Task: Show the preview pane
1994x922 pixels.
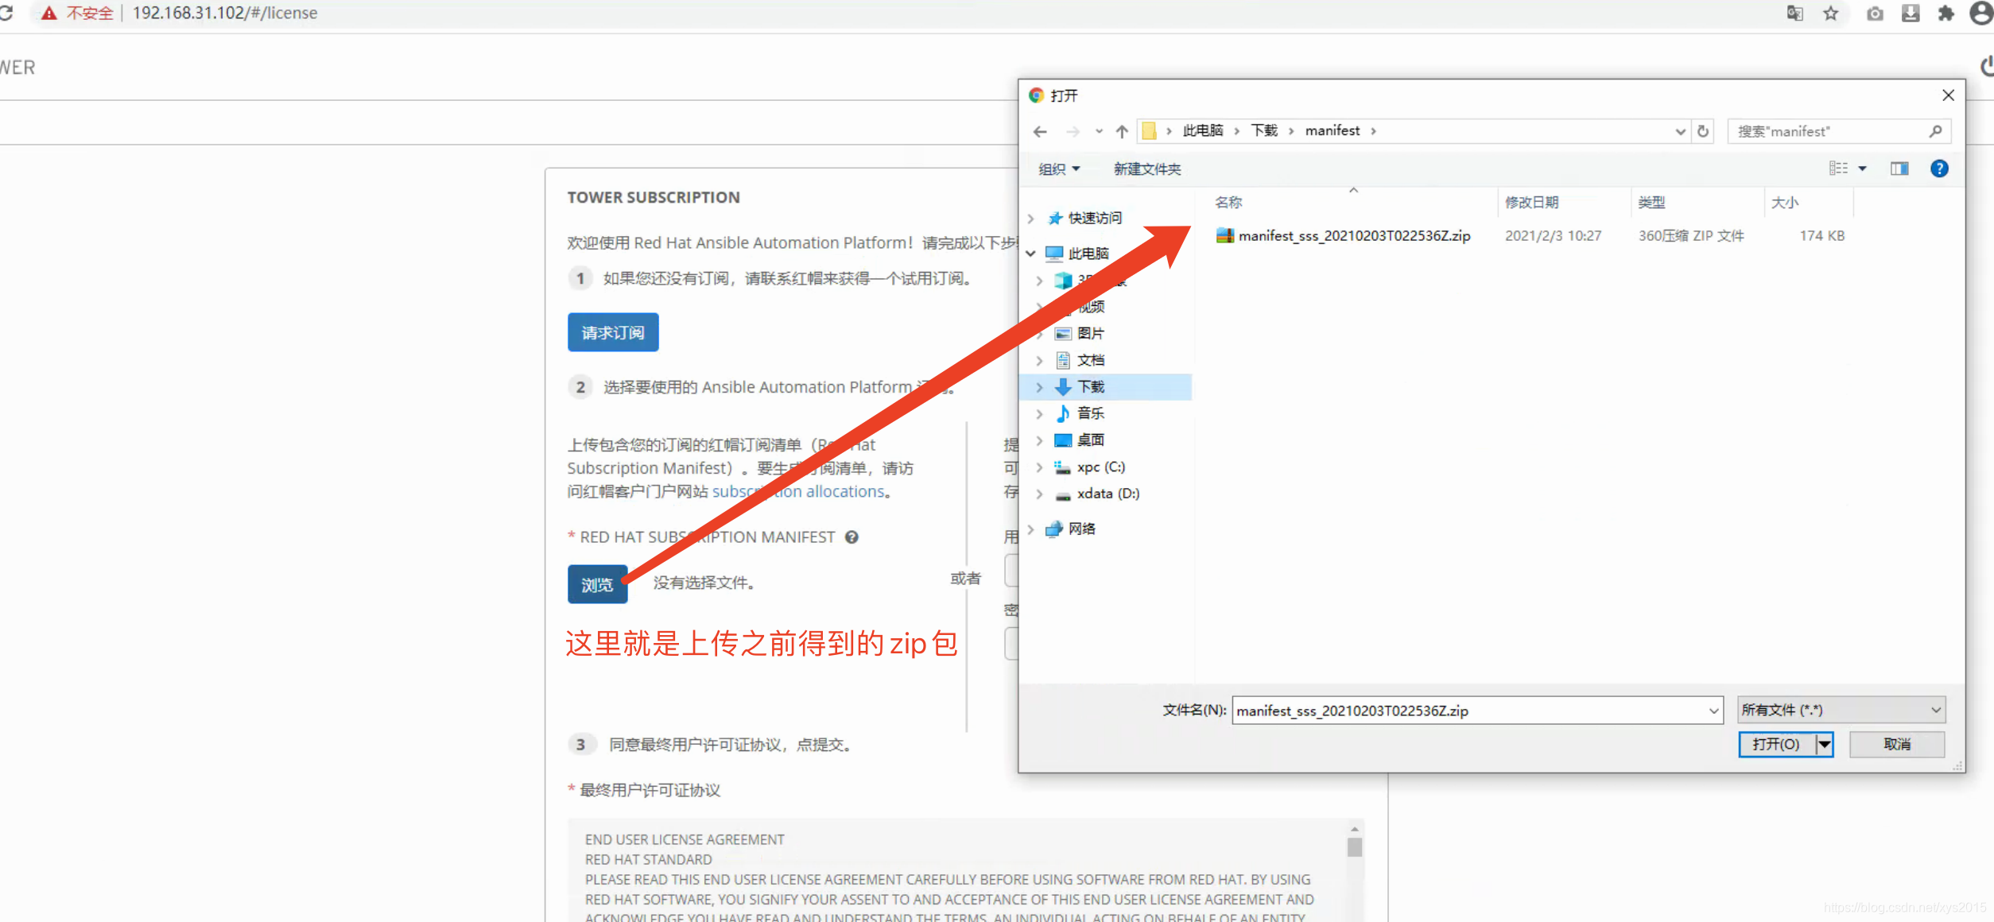Action: (1899, 169)
